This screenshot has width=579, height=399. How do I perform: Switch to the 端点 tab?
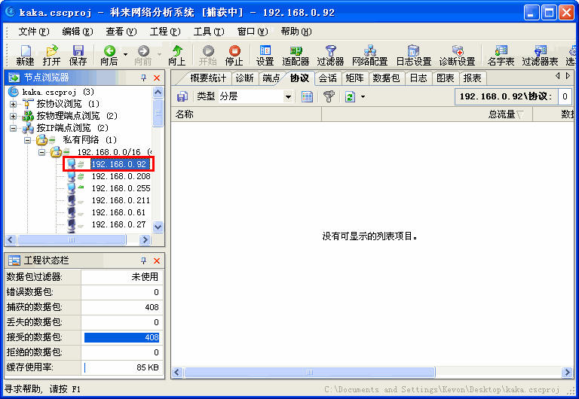(x=271, y=78)
